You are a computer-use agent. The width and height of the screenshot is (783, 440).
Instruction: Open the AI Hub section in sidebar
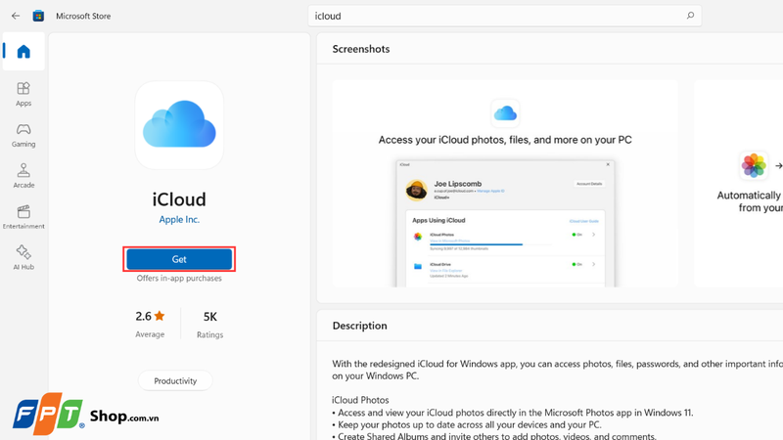point(23,257)
